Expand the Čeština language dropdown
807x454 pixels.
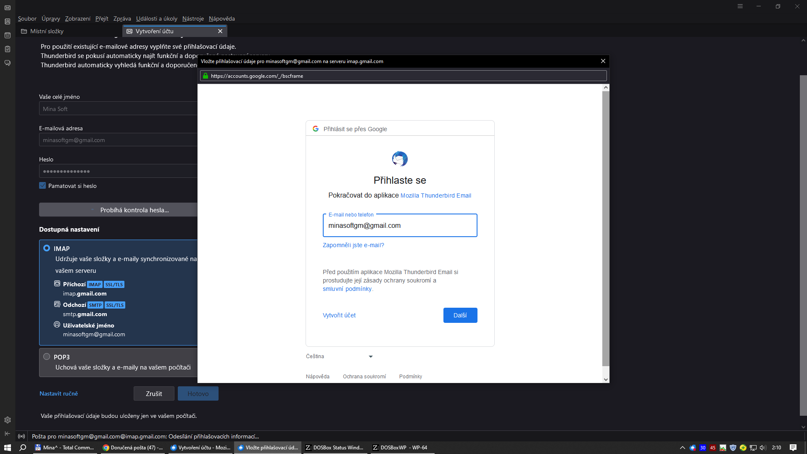click(340, 356)
